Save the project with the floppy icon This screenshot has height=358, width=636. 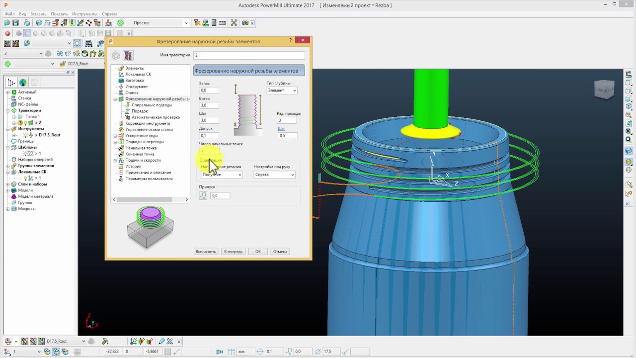[x=15, y=23]
